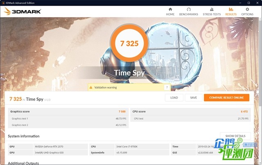This screenshot has height=165, width=262.
Task: Click the 43.12 FPS value
Action: [x=121, y=125]
